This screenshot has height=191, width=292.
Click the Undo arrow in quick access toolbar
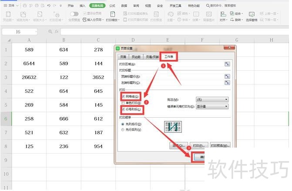[x=49, y=6]
